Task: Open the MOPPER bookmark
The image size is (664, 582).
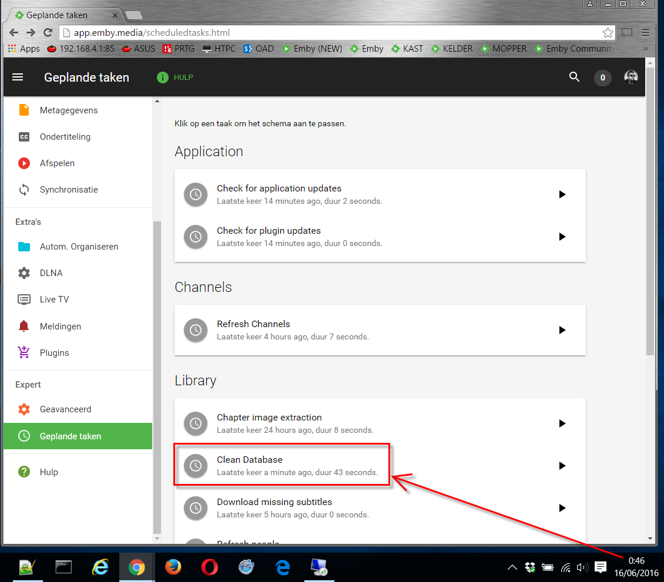Action: point(504,49)
